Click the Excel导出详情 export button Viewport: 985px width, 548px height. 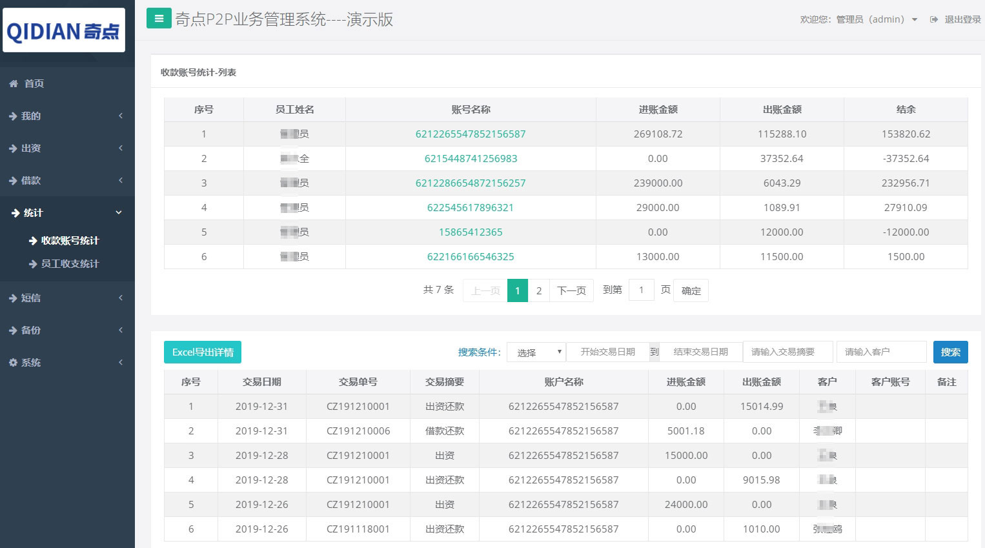202,352
